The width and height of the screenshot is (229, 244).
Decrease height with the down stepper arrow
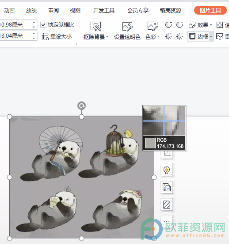(x=34, y=27)
